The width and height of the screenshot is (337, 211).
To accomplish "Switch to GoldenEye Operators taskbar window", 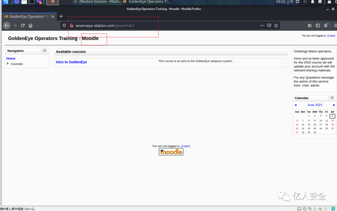I will (x=147, y=2).
